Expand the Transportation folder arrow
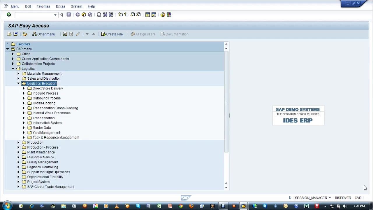 tap(24, 118)
